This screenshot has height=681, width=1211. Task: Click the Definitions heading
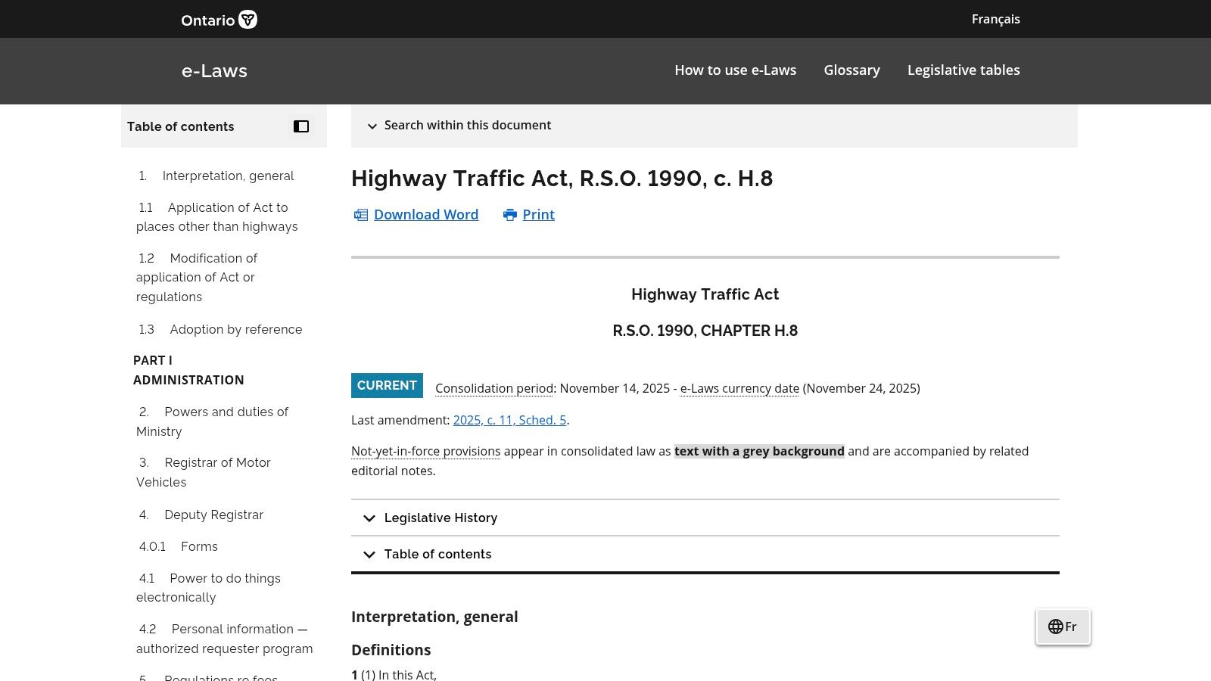tap(391, 650)
